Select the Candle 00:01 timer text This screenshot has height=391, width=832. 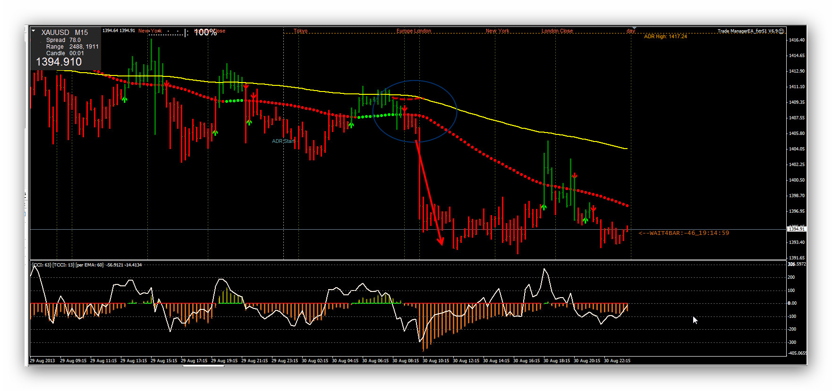pyautogui.click(x=65, y=53)
